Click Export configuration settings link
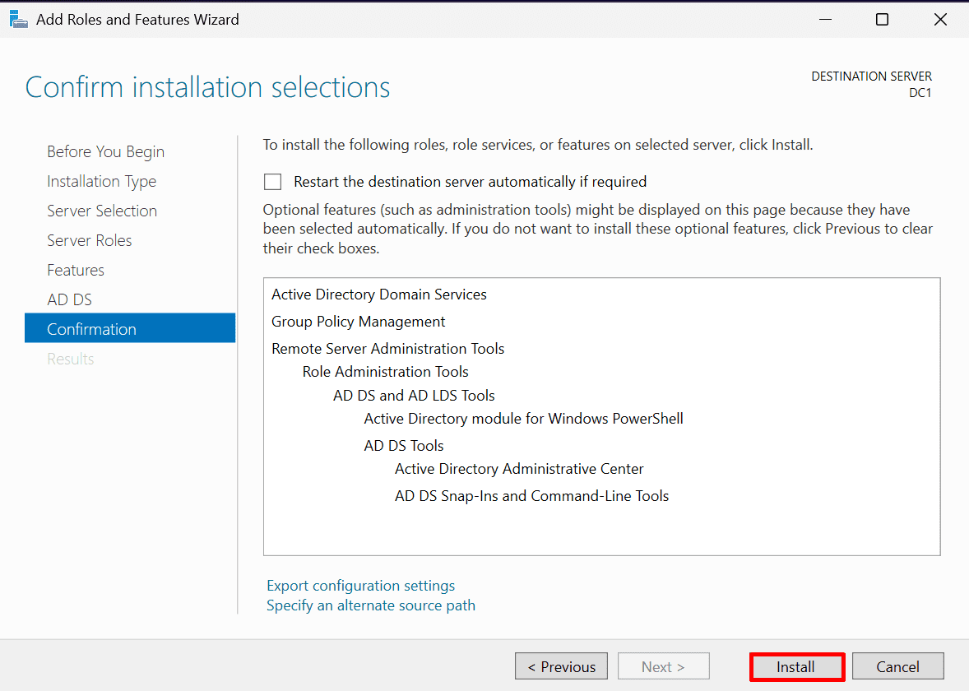 click(360, 586)
